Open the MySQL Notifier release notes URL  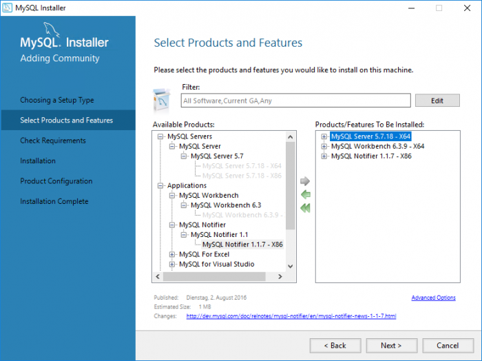tap(291, 316)
